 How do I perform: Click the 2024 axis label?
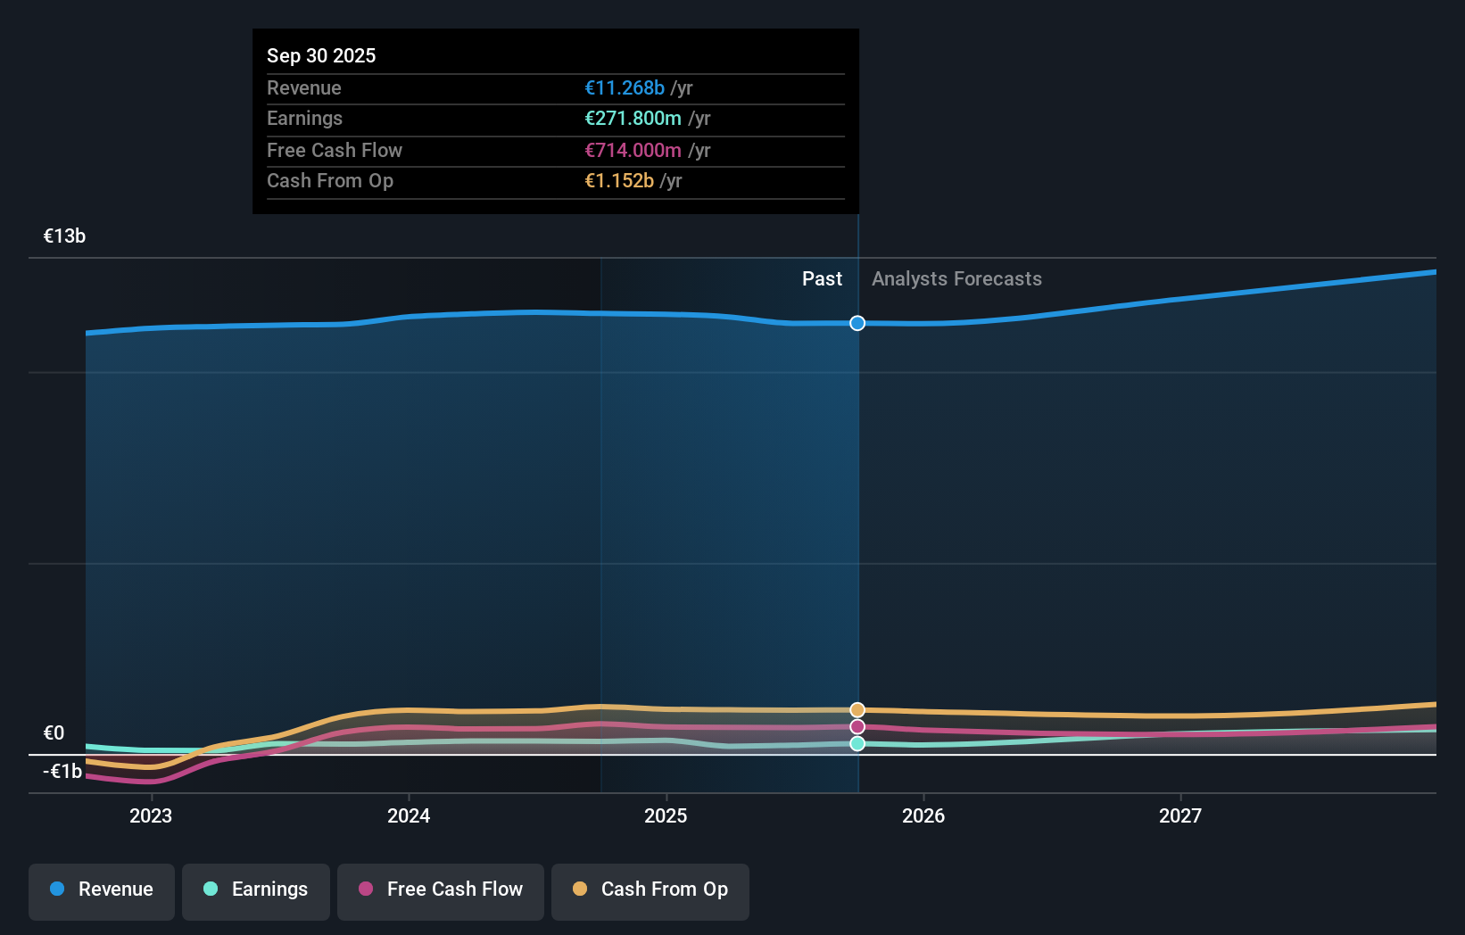coord(408,815)
